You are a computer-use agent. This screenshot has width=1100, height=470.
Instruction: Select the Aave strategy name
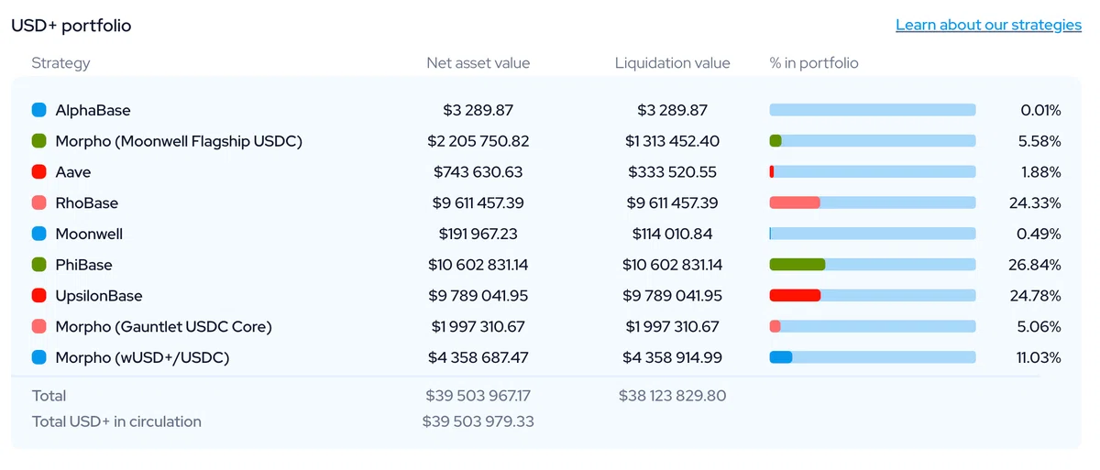click(x=73, y=172)
